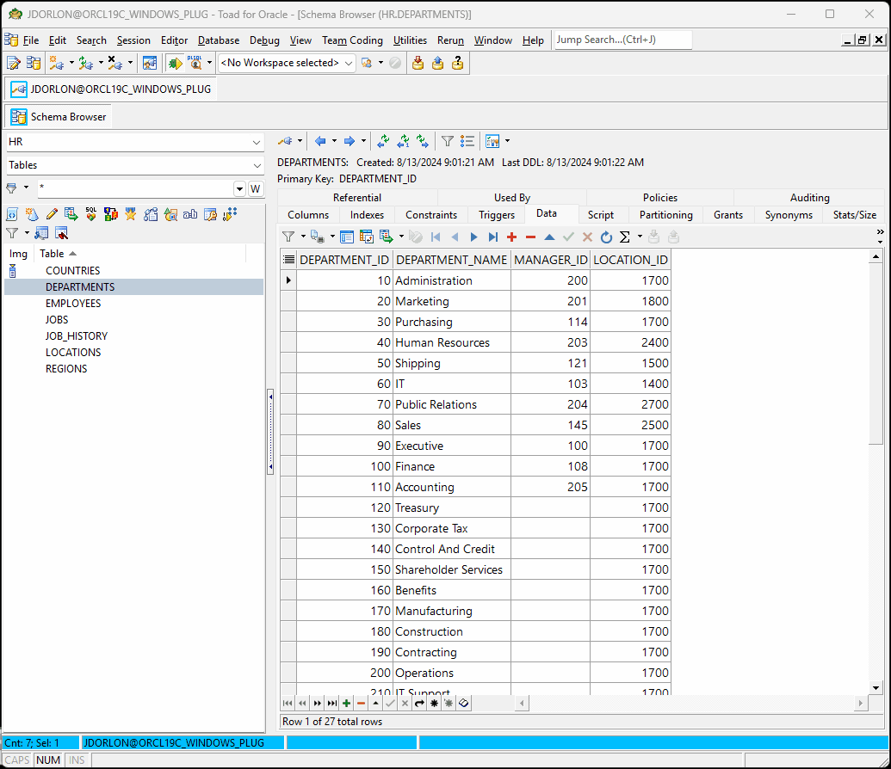The height and width of the screenshot is (769, 891).
Task: Click the green bug execute-with-debugger icon
Action: [175, 63]
